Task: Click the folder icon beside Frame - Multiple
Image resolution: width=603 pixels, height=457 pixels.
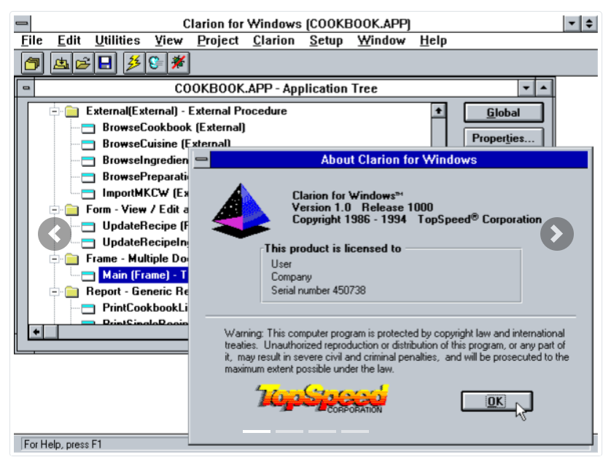Action: [71, 259]
